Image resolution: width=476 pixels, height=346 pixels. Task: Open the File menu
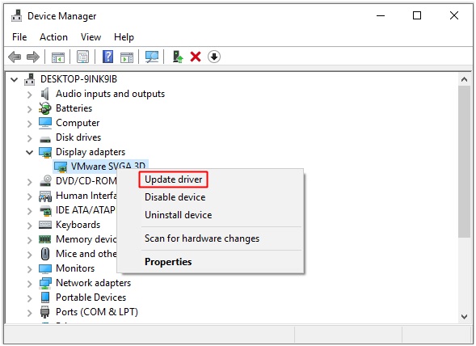[x=19, y=37]
